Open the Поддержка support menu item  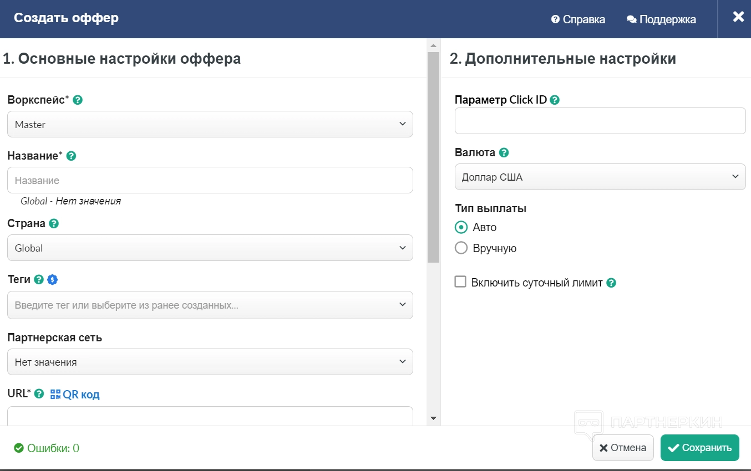point(661,19)
